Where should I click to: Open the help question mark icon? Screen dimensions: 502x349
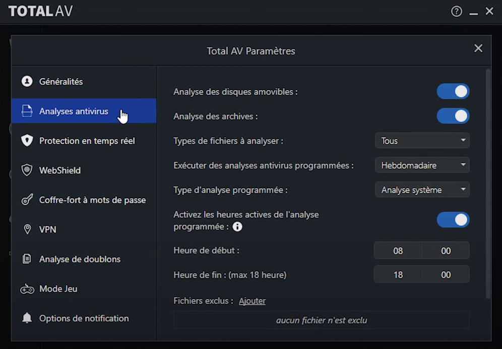[457, 12]
